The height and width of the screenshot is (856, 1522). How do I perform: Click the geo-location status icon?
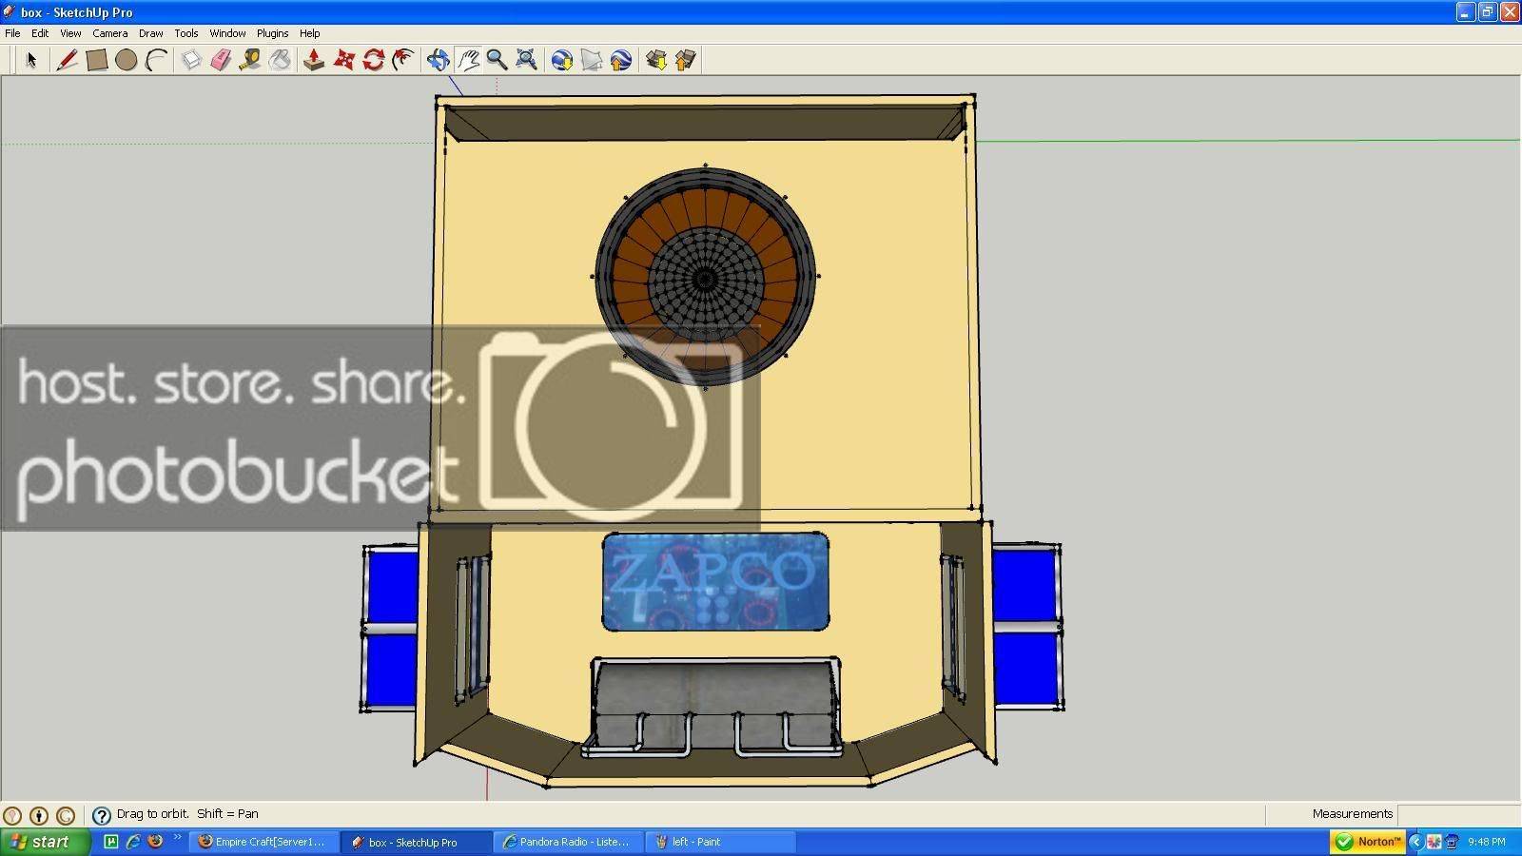coord(12,815)
